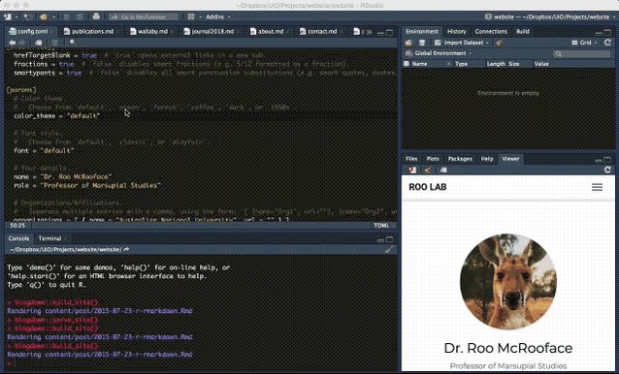The height and width of the screenshot is (374, 619).
Task: Click the console working directory arrow icon
Action: [x=126, y=249]
